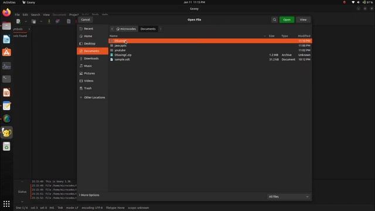Click Geany's new file toolbar icon
The width and height of the screenshot is (375, 211).
[18, 21]
